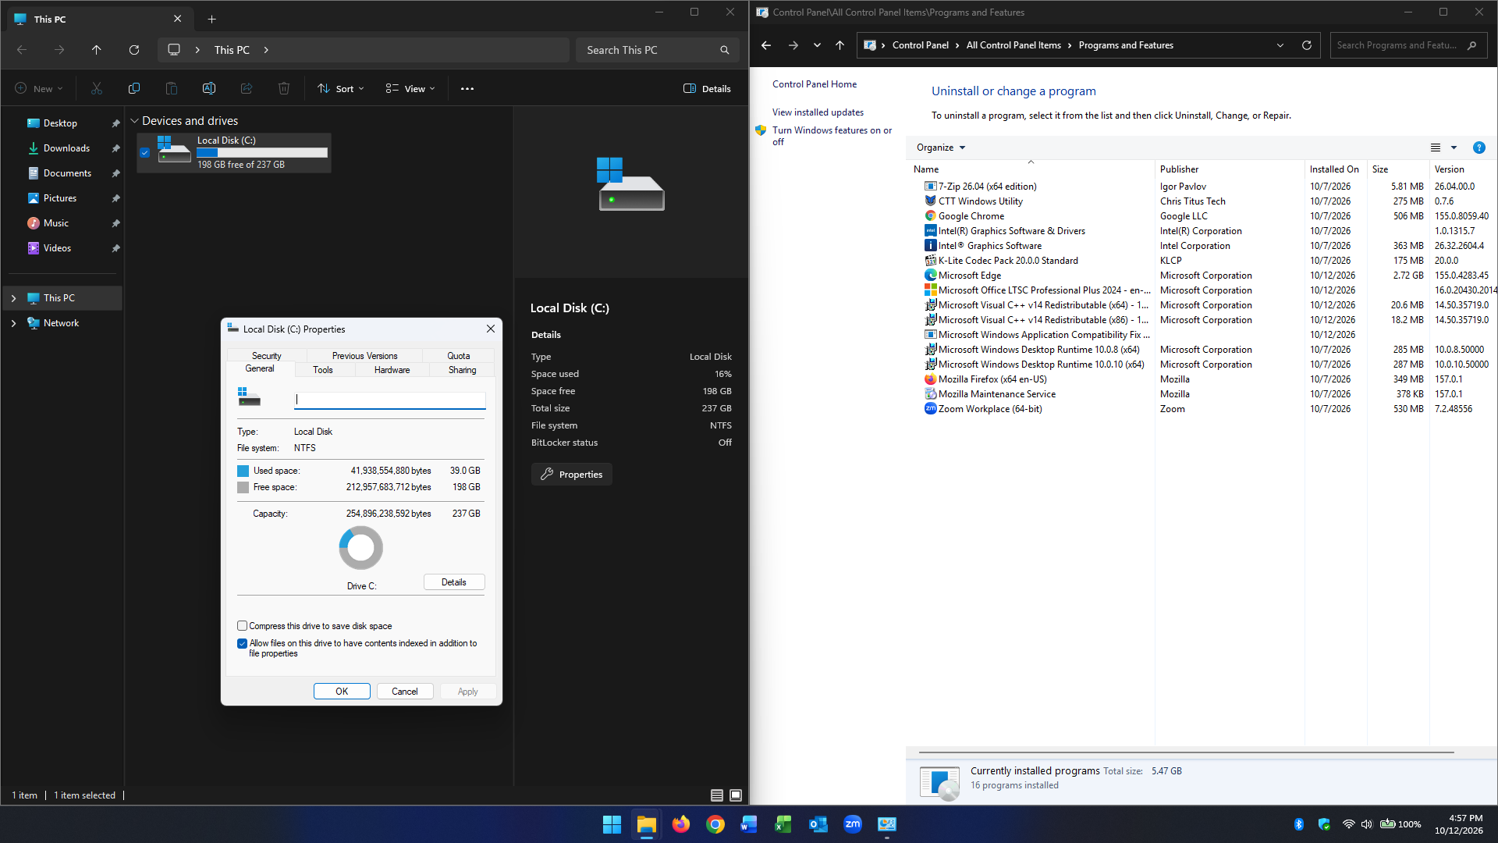The image size is (1498, 843).
Task: Open Excel from the taskbar
Action: pyautogui.click(x=783, y=824)
